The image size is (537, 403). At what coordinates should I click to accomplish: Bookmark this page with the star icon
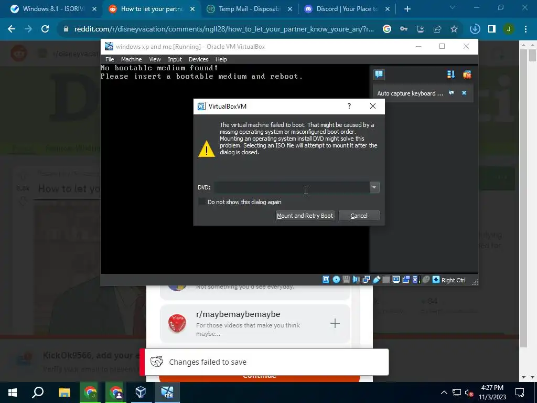coord(454,29)
